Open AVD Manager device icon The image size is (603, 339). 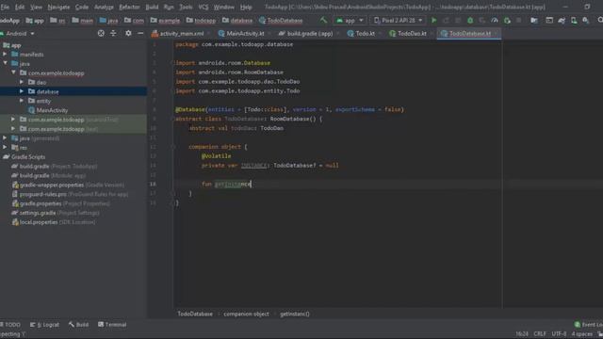pos(574,20)
